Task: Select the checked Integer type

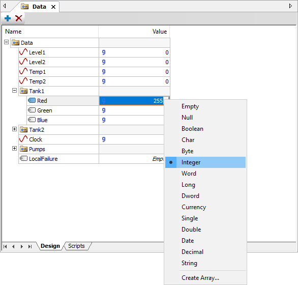Action: [x=205, y=162]
